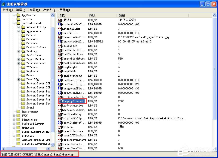Image resolution: width=218 pixels, height=158 pixels.
Task: Select the AutoEndTasks string icon
Action: tap(60, 29)
